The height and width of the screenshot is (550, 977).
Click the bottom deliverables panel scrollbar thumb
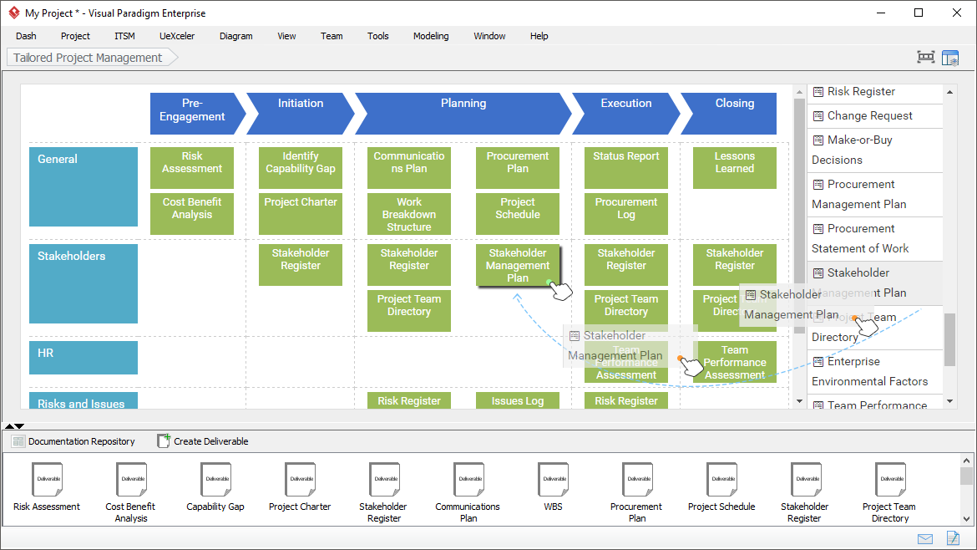point(966,476)
